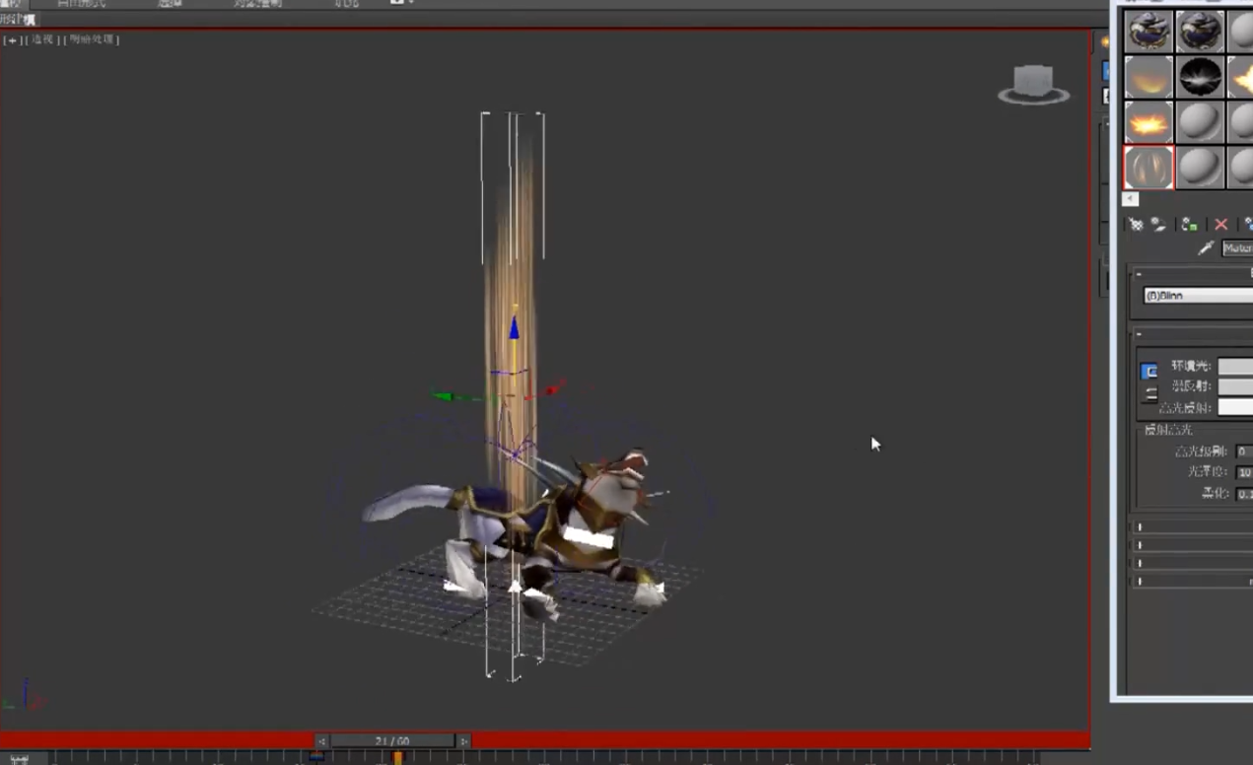The image size is (1253, 765).
Task: Open the 透视 perspective viewport label menu
Action: [43, 40]
